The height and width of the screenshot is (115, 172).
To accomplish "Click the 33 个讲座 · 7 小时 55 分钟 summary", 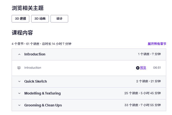I will pyautogui.click(x=142, y=105).
